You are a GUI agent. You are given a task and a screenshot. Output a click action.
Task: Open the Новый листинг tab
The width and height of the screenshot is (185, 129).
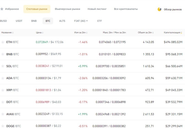pos(97,9)
